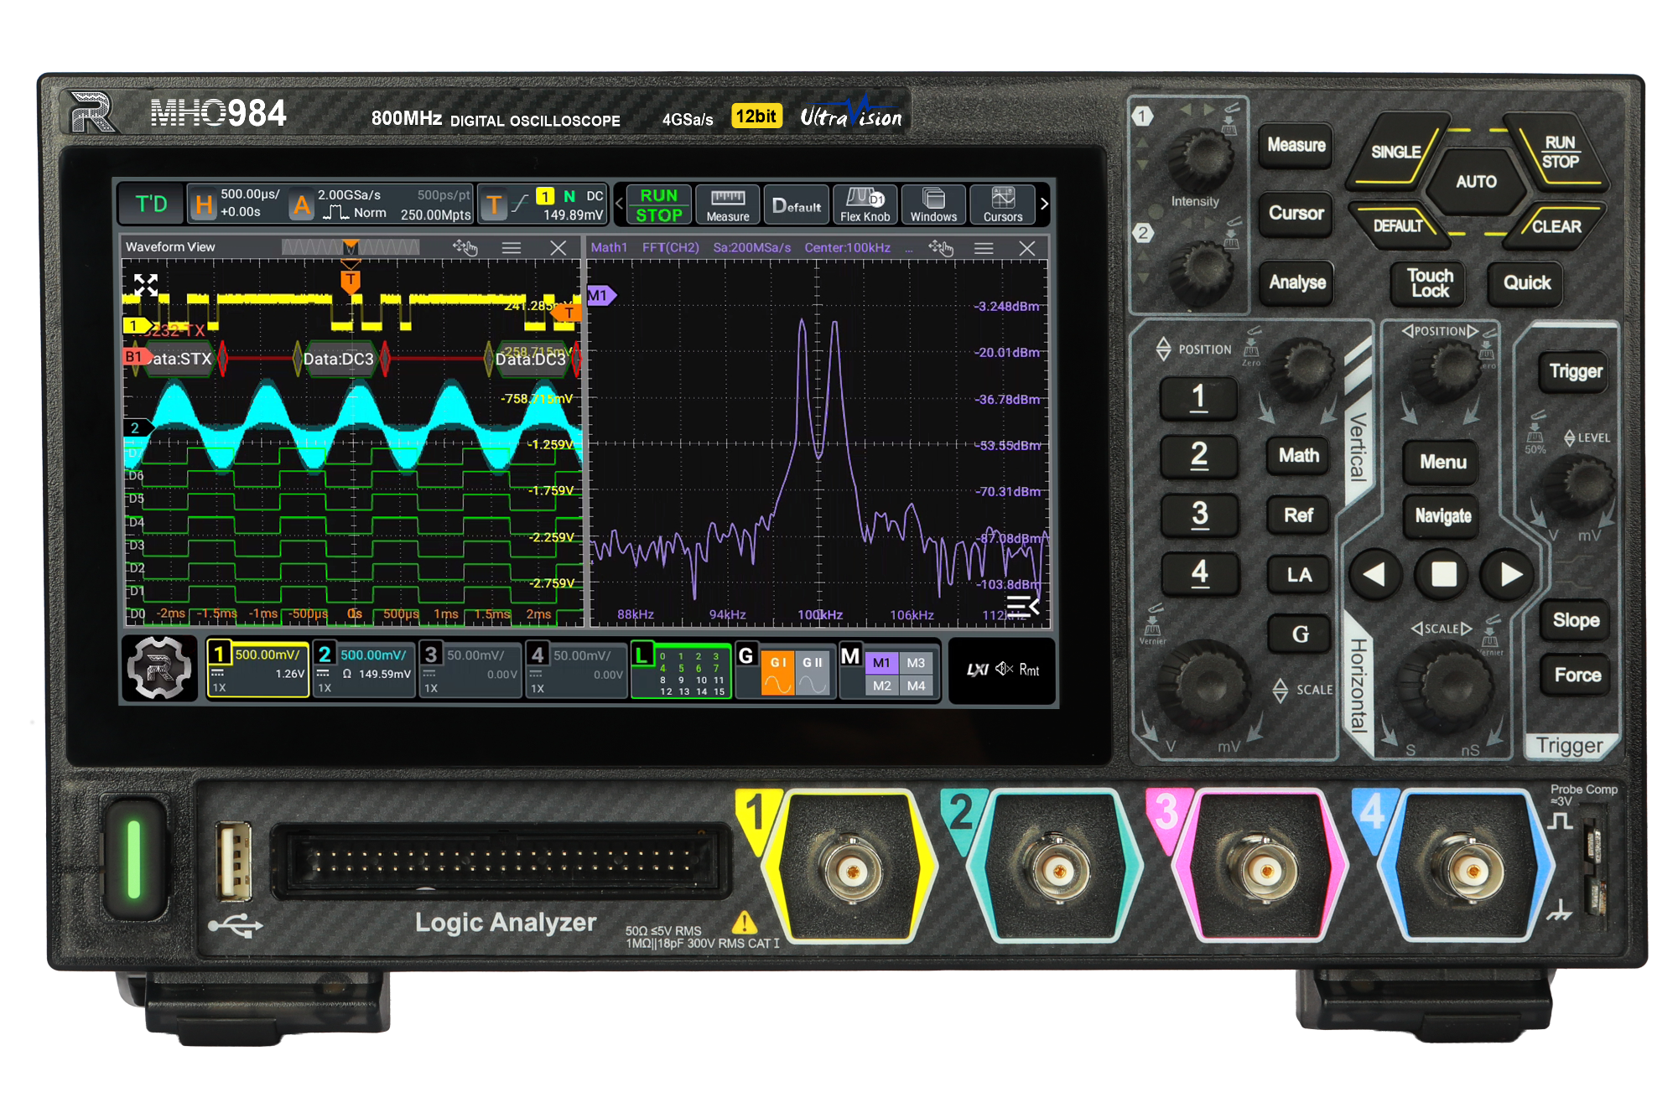The image size is (1678, 1118).
Task: Select math tab M1
Action: point(881,662)
